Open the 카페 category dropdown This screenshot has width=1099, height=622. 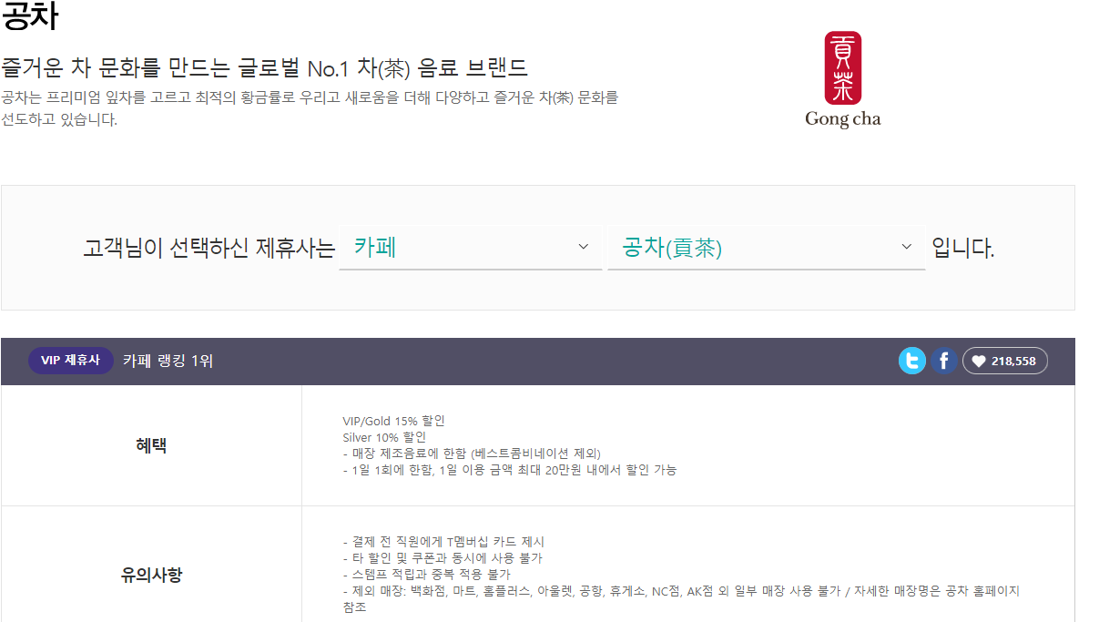click(x=470, y=247)
